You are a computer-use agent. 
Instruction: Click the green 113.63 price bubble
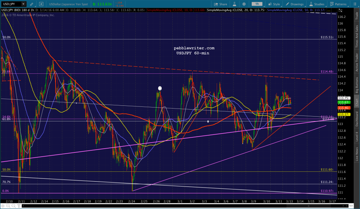point(344,102)
